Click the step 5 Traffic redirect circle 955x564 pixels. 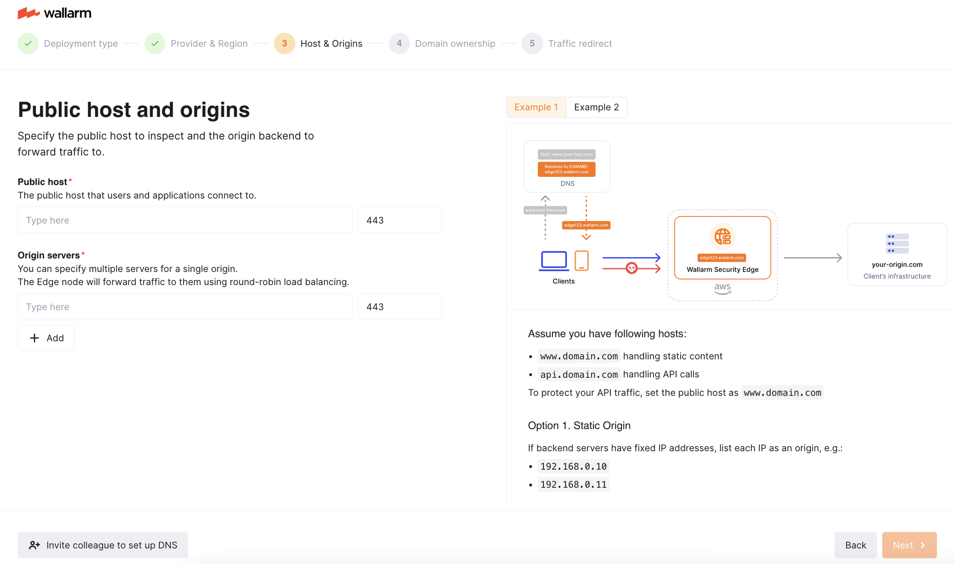click(x=532, y=43)
